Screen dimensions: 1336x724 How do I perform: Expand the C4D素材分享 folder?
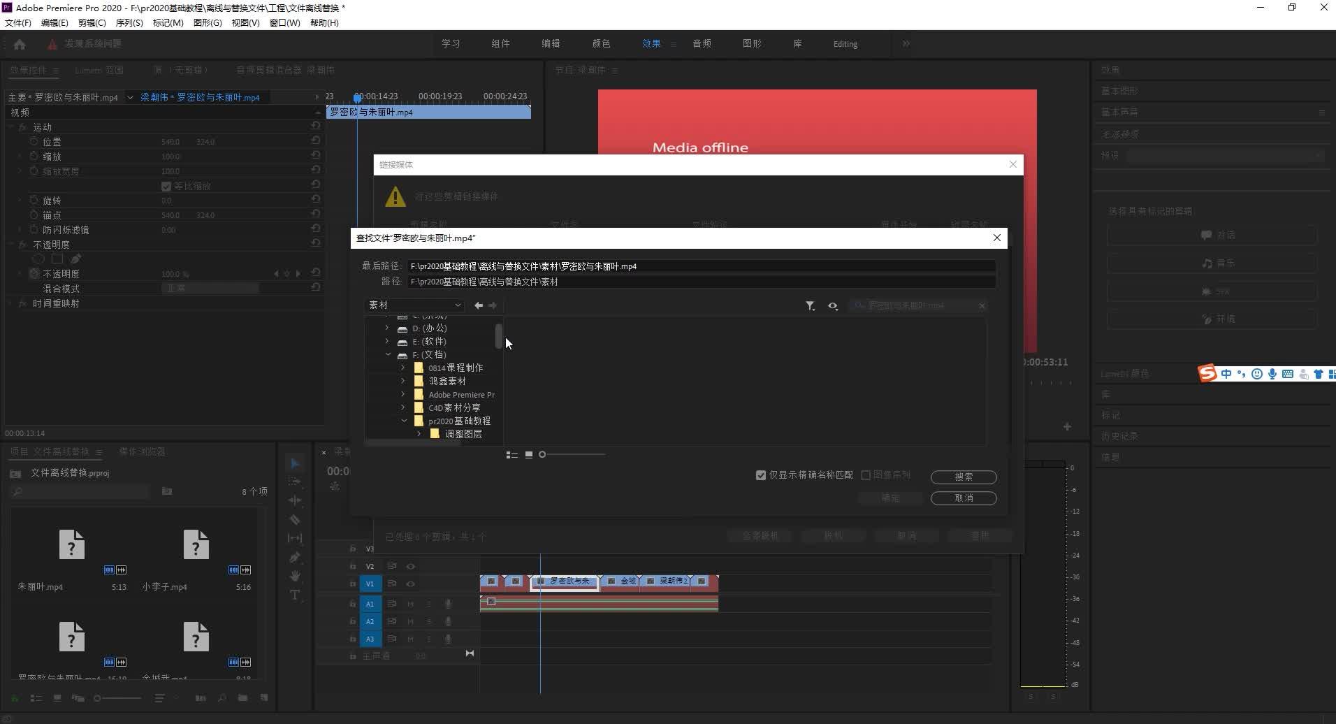click(403, 407)
